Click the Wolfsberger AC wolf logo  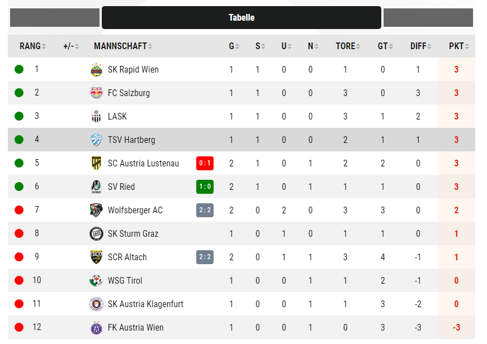click(96, 211)
